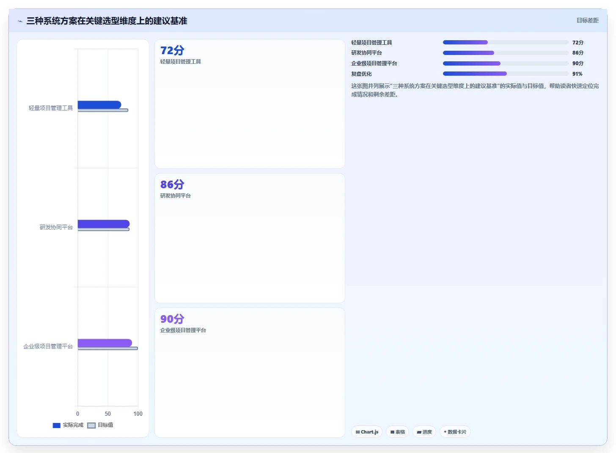Open the 86分 score card
This screenshot has width=616, height=453.
[x=250, y=238]
